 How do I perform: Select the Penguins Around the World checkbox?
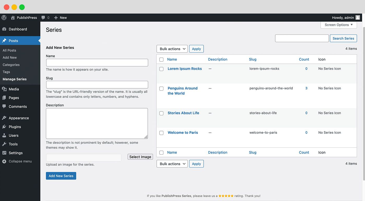[x=161, y=88]
